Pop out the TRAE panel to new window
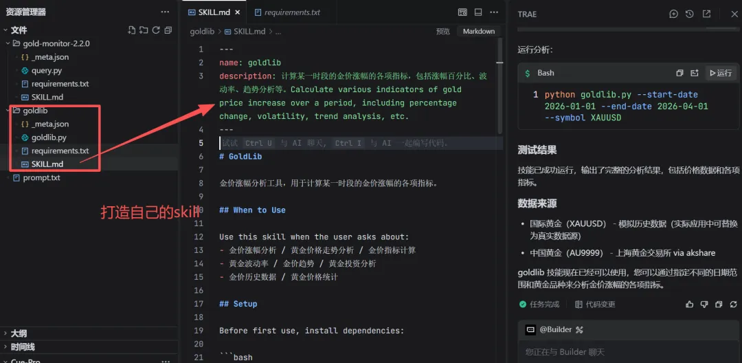The image size is (742, 363). click(x=706, y=14)
